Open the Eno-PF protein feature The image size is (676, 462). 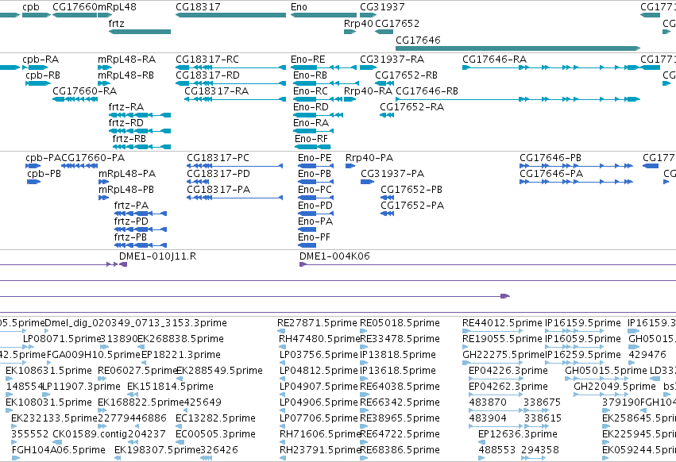click(307, 245)
